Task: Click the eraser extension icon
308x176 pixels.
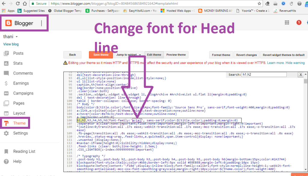Action: pyautogui.click(x=267, y=4)
